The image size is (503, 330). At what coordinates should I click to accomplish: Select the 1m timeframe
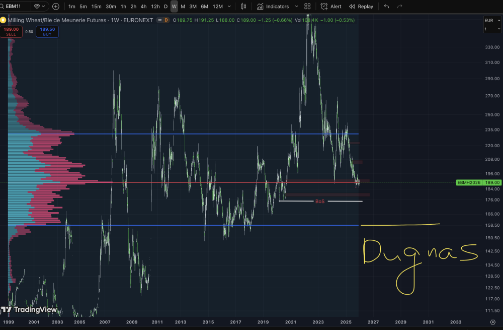tap(72, 7)
